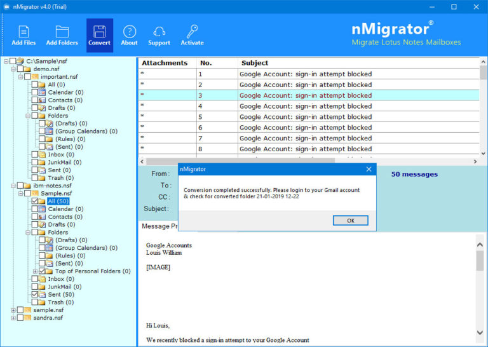
Task: Click the Convert toolbar button
Action: tap(100, 36)
